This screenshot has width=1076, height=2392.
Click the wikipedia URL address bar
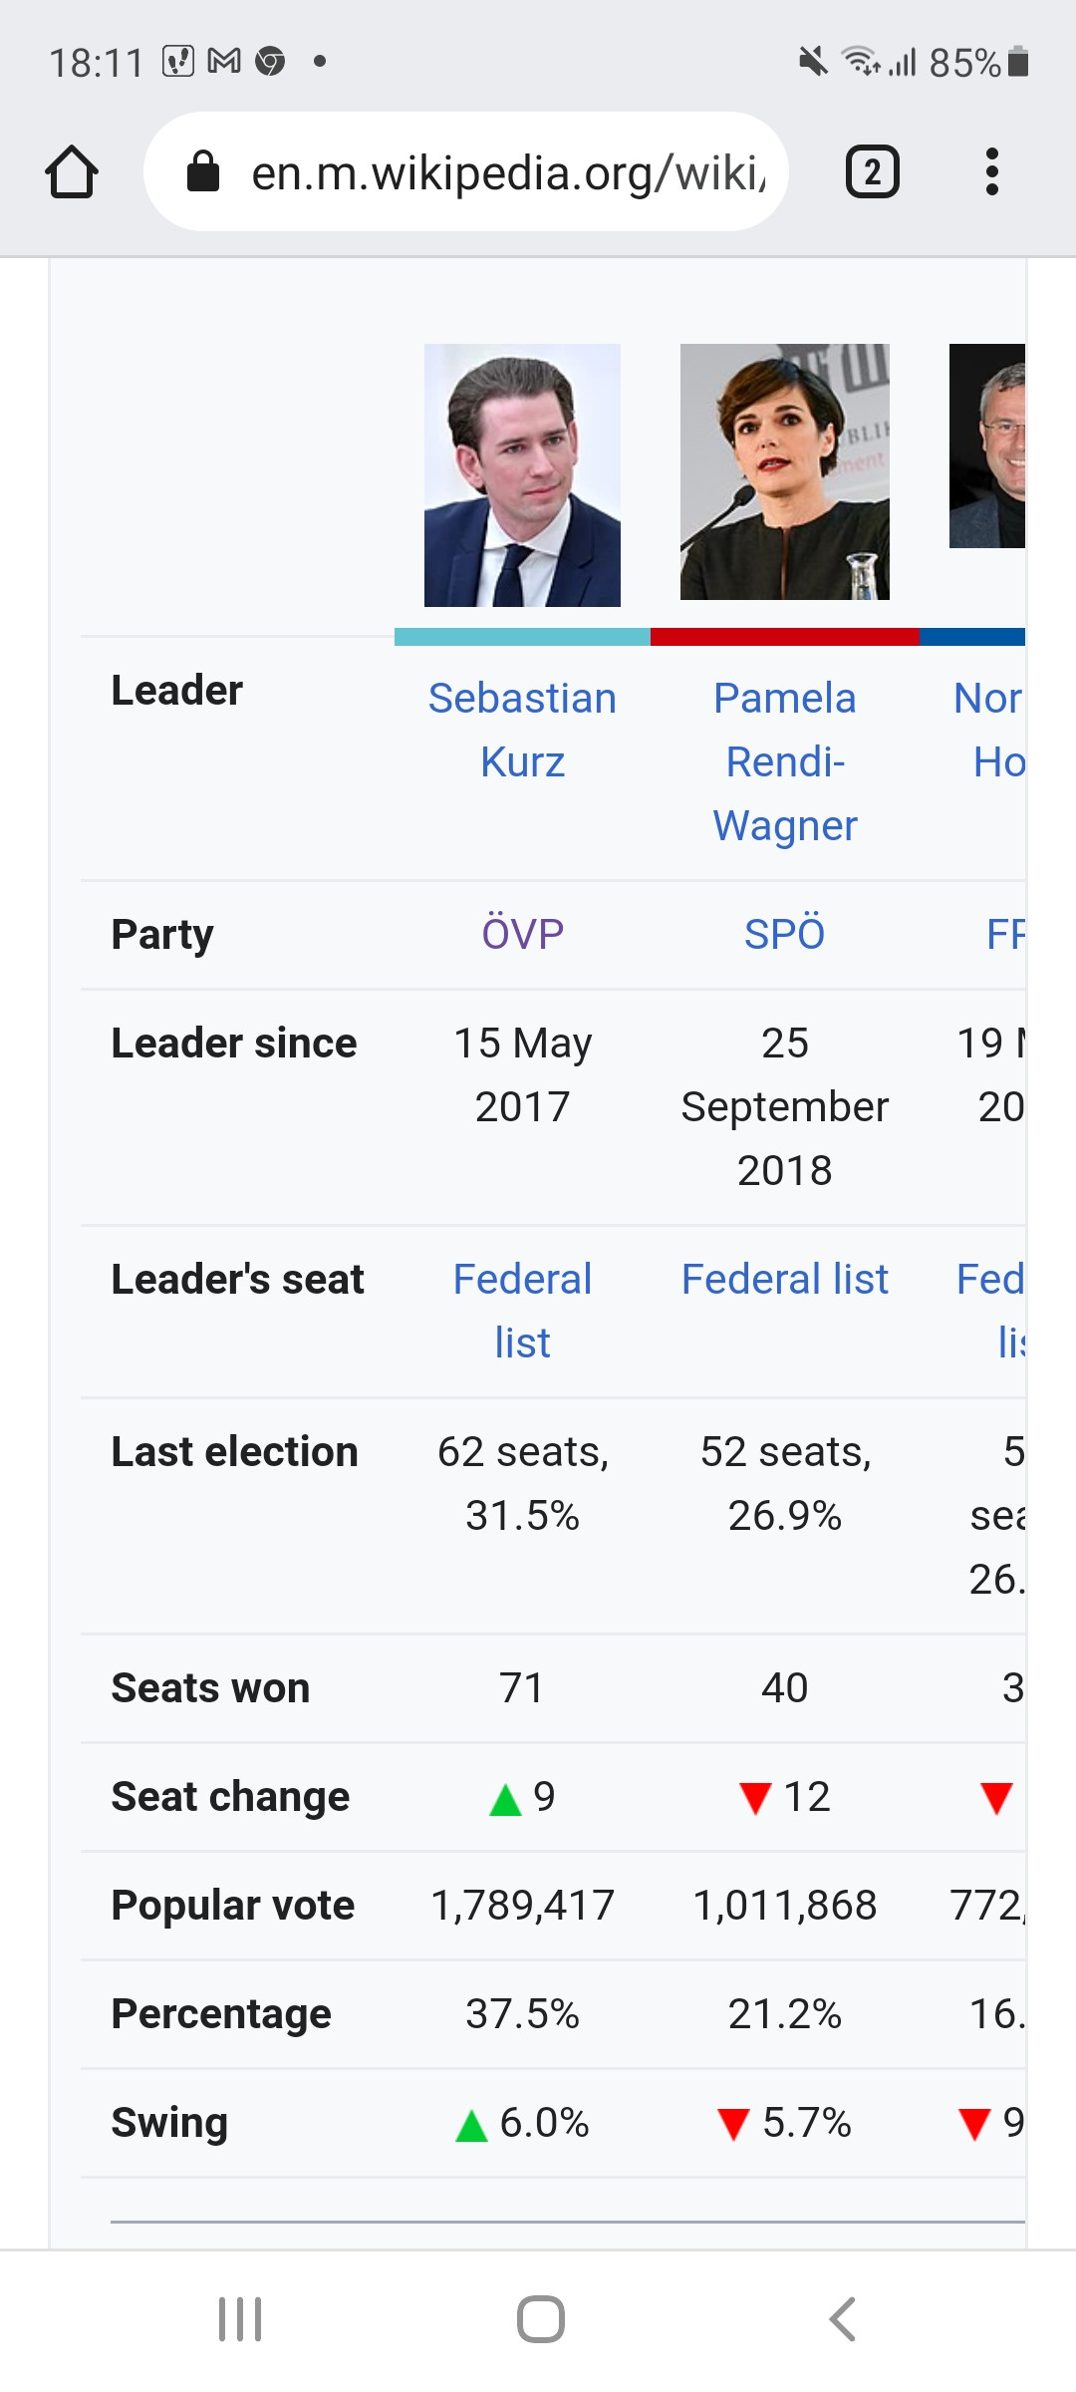[466, 172]
